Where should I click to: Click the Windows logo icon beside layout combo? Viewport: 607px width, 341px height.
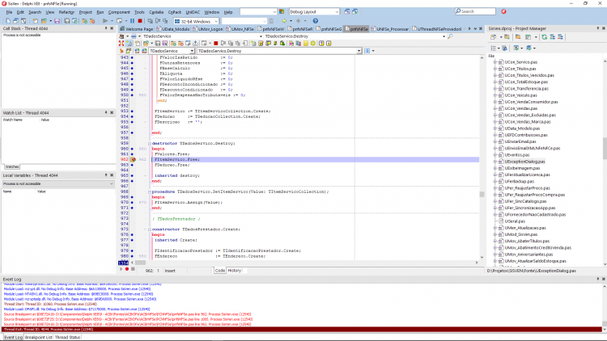click(x=282, y=11)
